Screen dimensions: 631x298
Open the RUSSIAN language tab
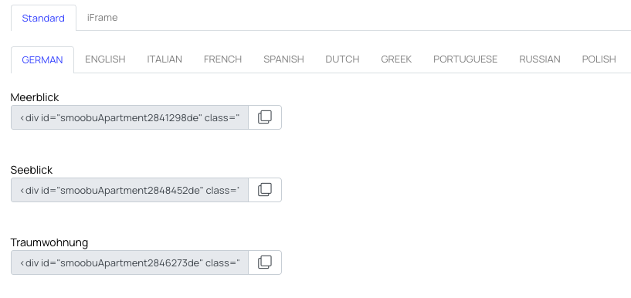540,59
